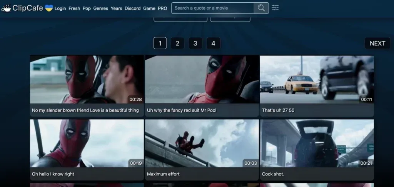The width and height of the screenshot is (394, 187).
Task: Focus the quote or movie search field
Action: [x=212, y=8]
